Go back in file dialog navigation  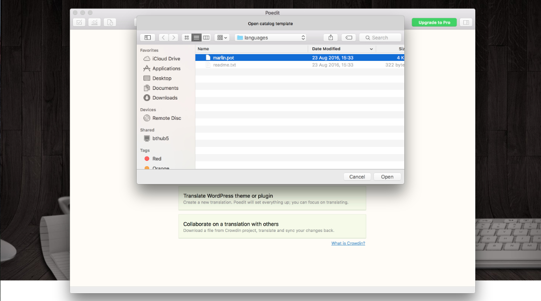(164, 38)
